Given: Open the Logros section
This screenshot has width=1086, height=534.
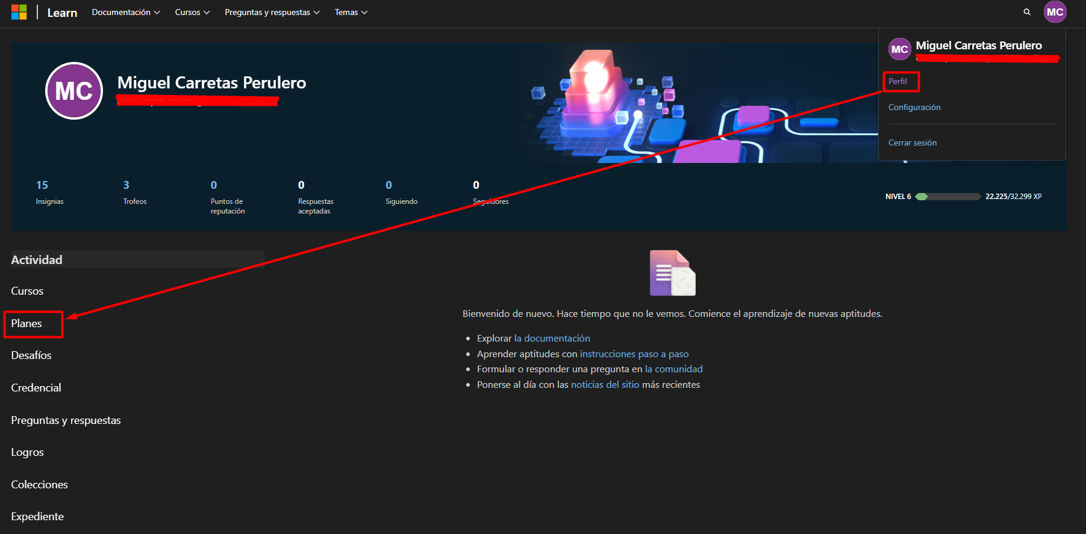Looking at the screenshot, I should point(27,452).
